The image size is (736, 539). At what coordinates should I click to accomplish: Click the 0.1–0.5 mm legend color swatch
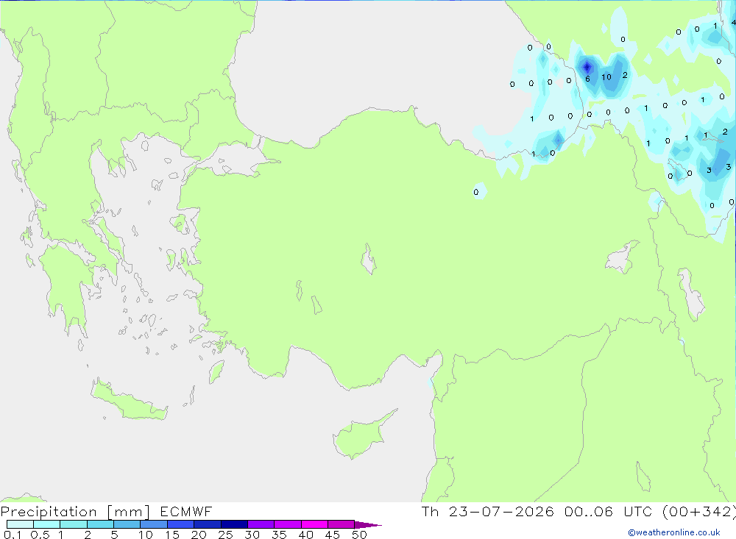20,524
